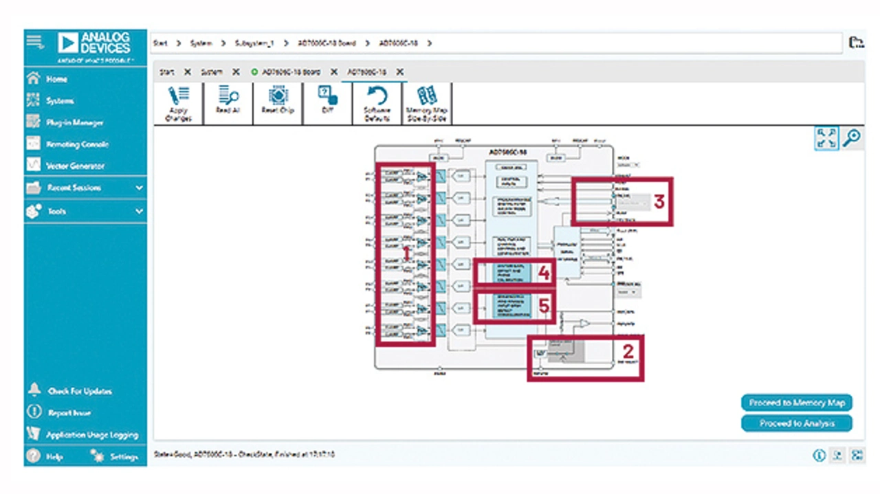Screen dimensions: 880x494
Task: Click the Read All toolbar icon
Action: (x=228, y=103)
